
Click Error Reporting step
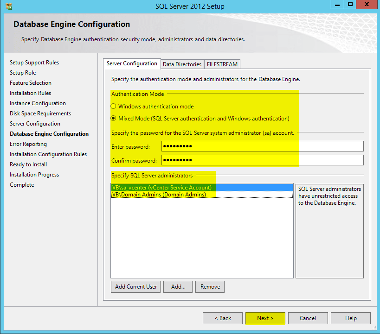point(28,144)
